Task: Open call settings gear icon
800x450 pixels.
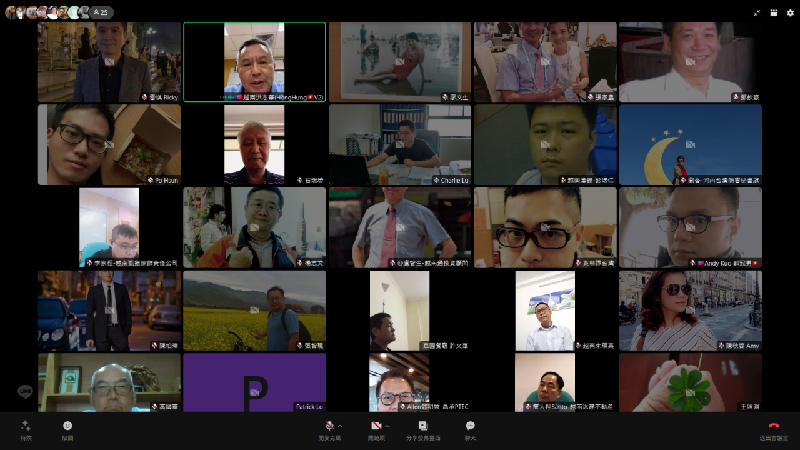Action: pos(790,12)
